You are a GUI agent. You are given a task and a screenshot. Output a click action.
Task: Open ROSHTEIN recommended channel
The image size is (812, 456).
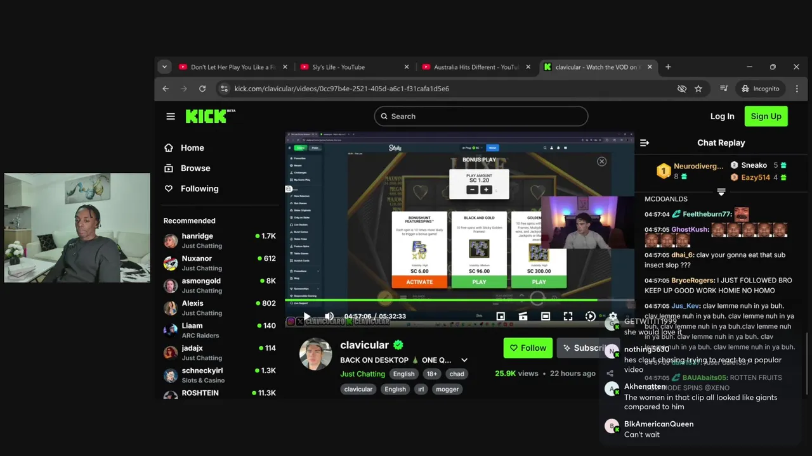click(219, 393)
